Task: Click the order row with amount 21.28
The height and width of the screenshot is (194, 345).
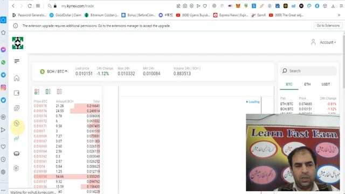Action: pyautogui.click(x=67, y=106)
